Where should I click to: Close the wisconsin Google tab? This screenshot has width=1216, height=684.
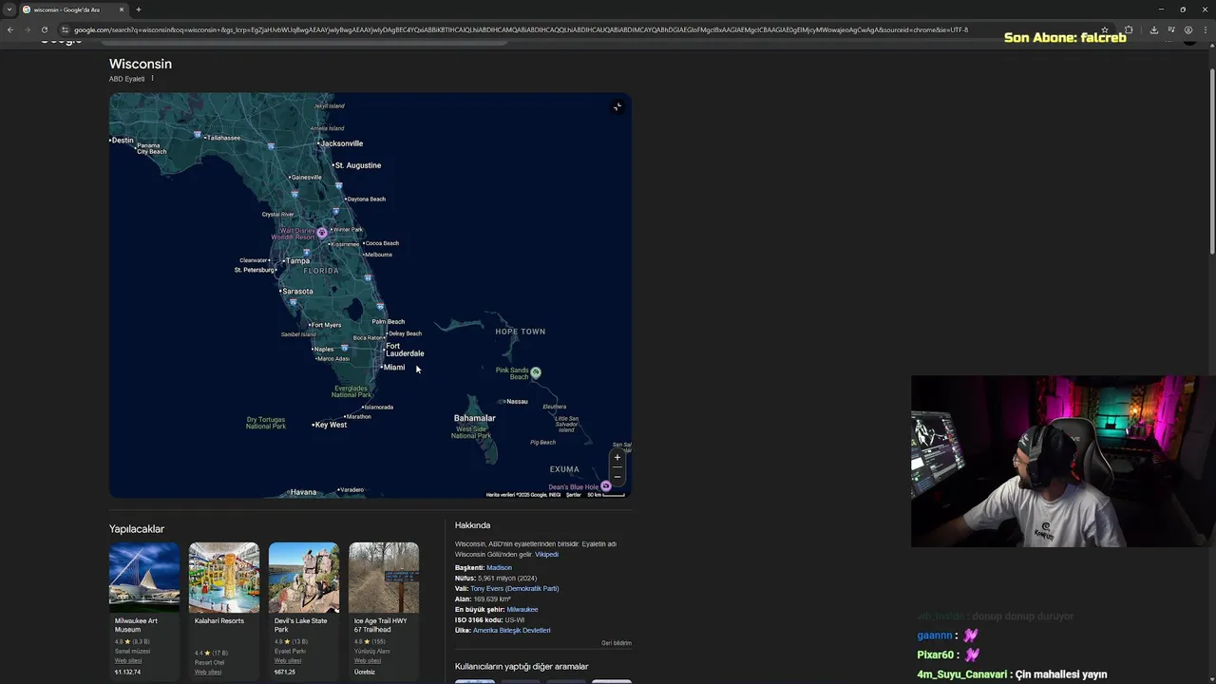(122, 9)
